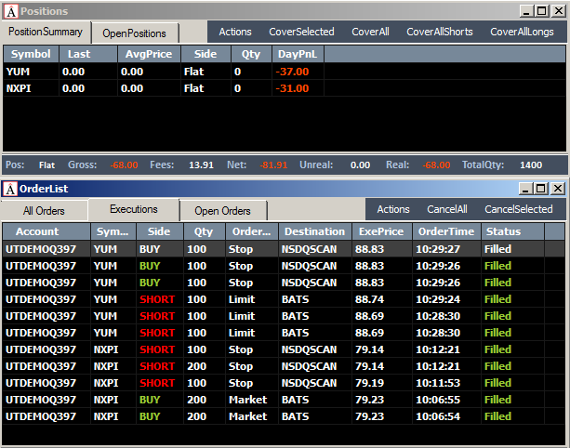Show the Open Orders tab
Screen dimensions: 570x448
222,211
